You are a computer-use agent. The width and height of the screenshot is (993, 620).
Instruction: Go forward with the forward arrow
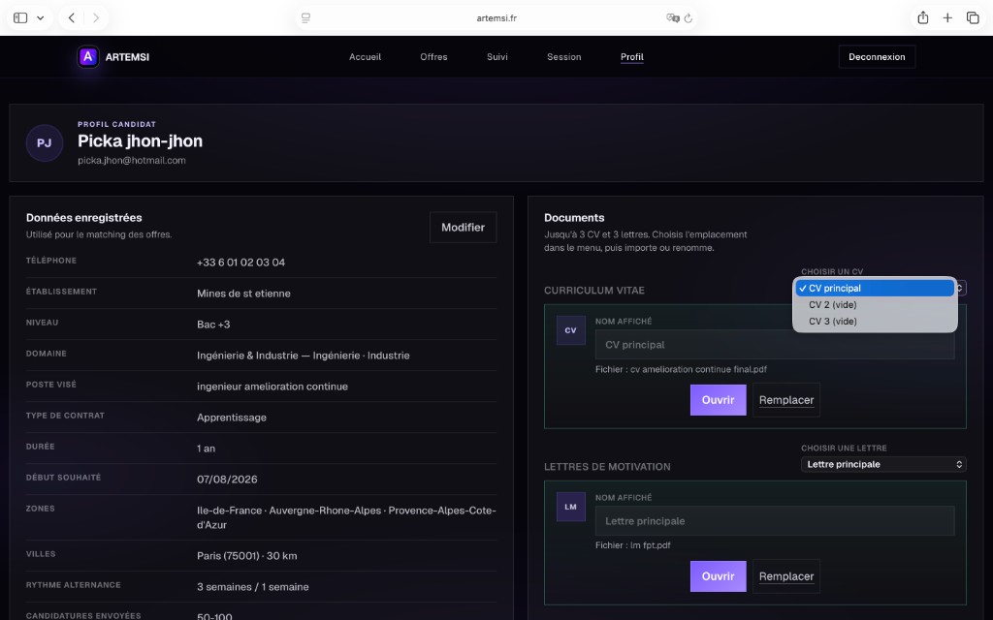96,17
